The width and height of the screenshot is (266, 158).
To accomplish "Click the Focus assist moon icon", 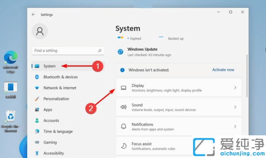I will pyautogui.click(x=124, y=146).
